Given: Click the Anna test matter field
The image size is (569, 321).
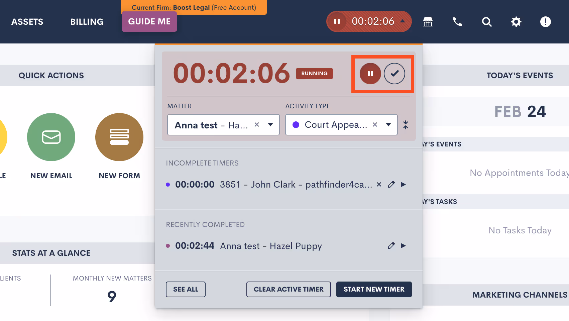Looking at the screenshot, I should [223, 125].
